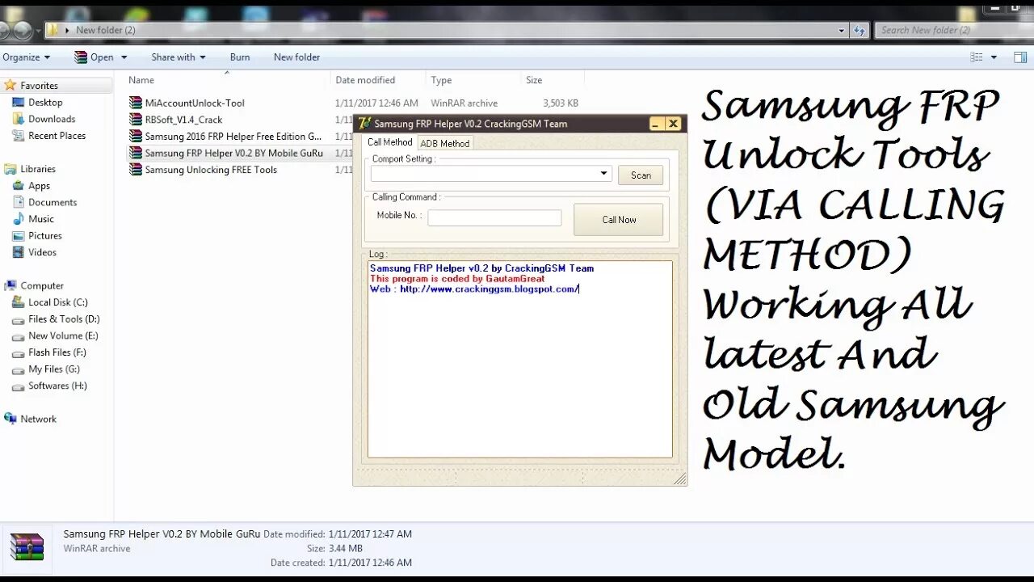Open the RBSoft_V1.4_Crack archive icon
1034x582 pixels.
136,119
